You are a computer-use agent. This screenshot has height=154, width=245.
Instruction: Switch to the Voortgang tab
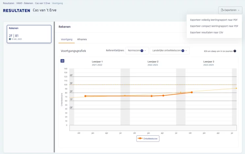tap(67, 39)
